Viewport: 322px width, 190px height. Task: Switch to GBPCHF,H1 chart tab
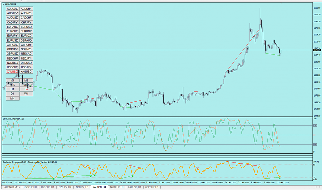152,187
